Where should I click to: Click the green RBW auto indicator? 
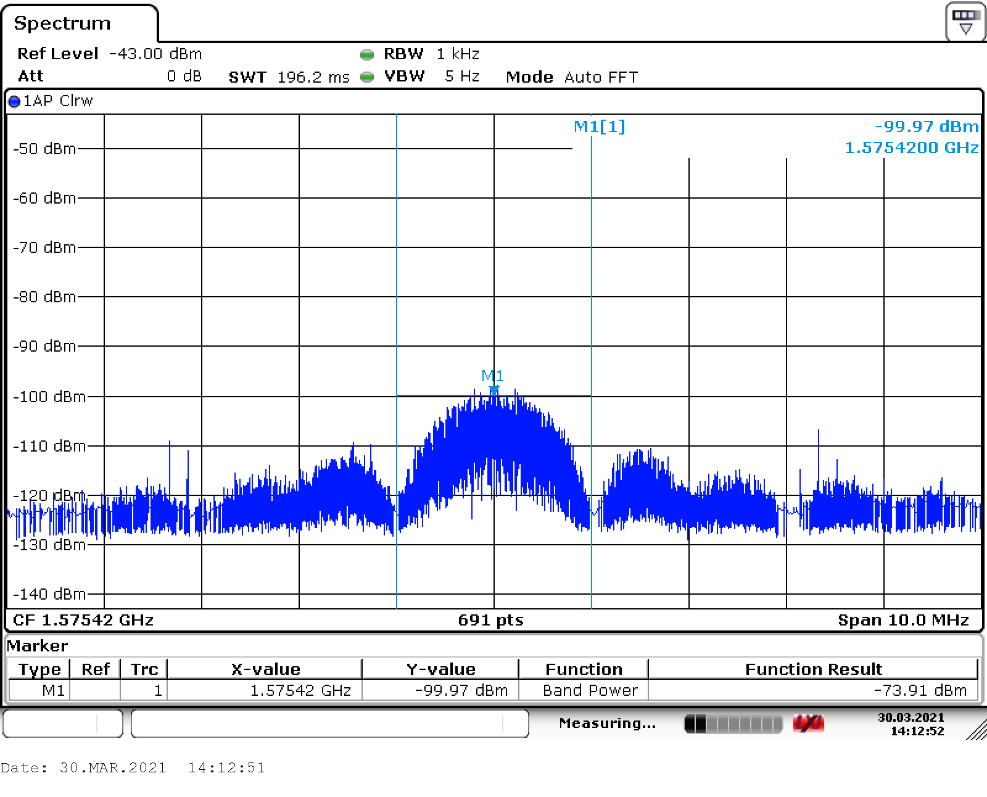pos(367,55)
